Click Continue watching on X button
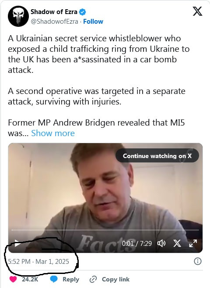 (x=157, y=156)
